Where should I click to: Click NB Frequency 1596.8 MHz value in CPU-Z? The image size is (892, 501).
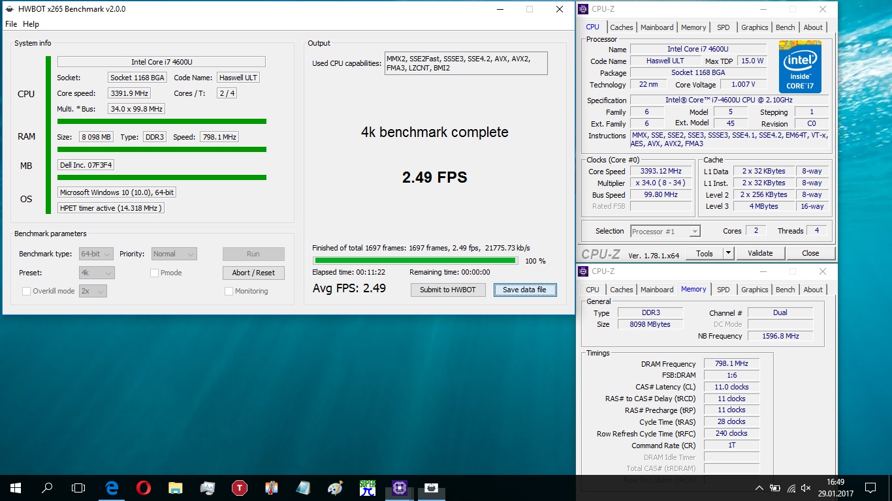[780, 336]
